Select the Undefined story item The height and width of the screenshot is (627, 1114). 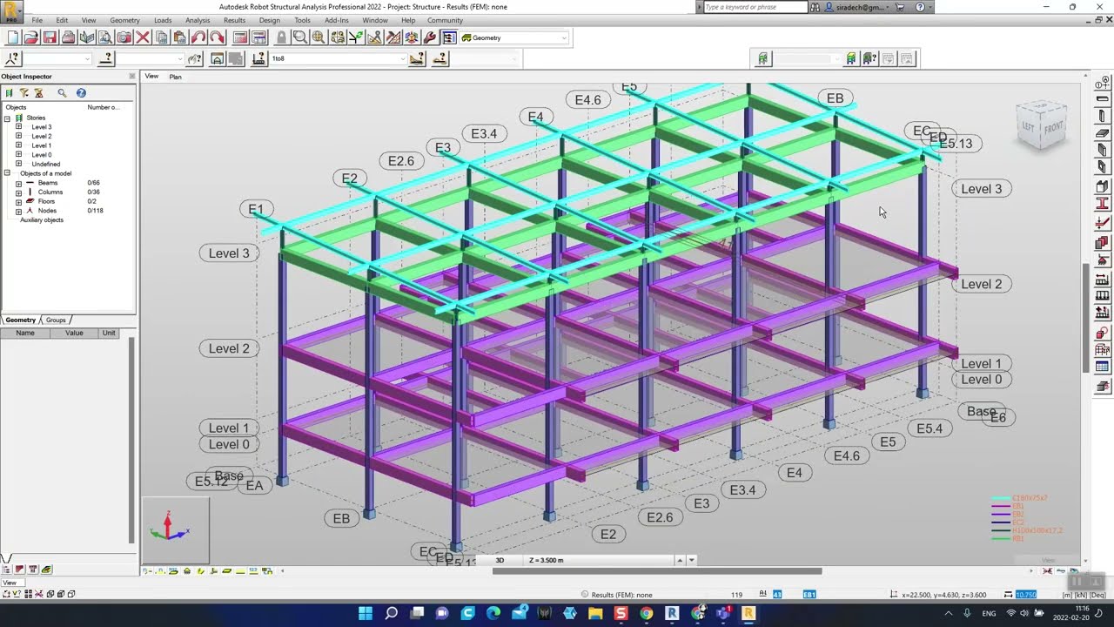(46, 164)
